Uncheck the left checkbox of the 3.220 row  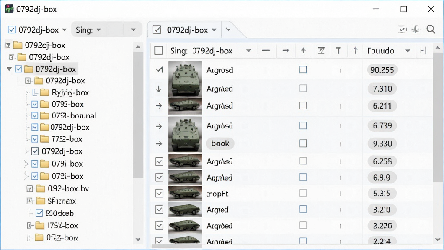tap(159, 226)
